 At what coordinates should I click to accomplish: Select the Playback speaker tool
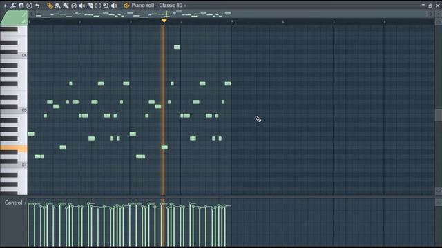click(114, 6)
